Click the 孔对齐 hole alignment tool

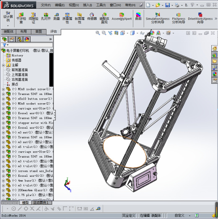click(x=46, y=17)
